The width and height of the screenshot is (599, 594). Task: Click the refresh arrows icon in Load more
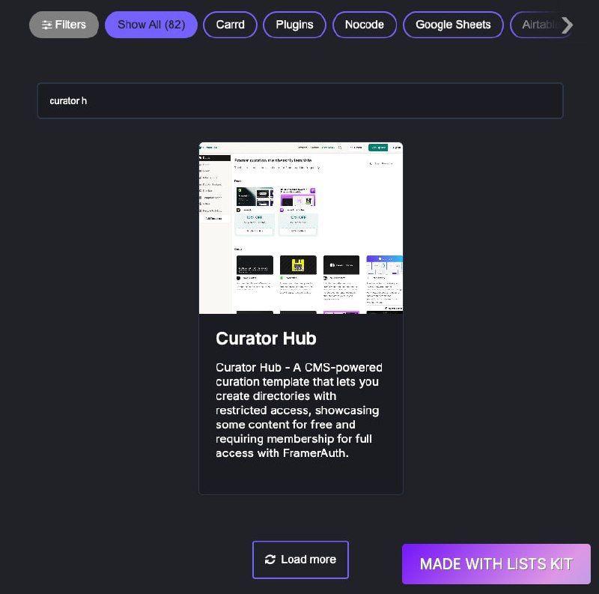pos(270,560)
